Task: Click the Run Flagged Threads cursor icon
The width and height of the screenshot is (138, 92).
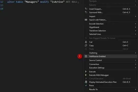Action: click(86, 38)
